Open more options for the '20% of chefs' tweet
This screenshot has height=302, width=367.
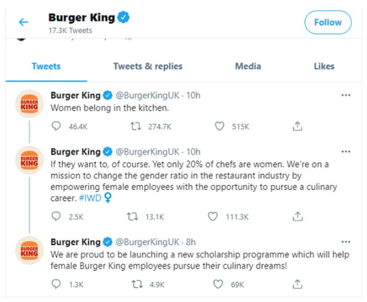(x=346, y=152)
